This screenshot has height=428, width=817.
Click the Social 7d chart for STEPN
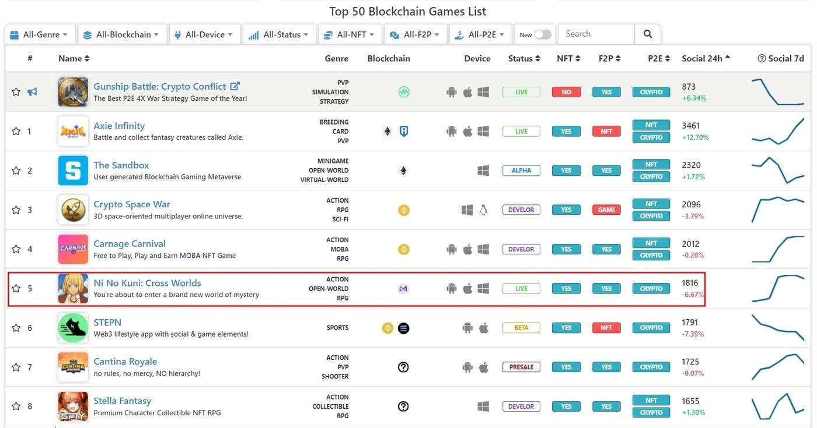coord(778,328)
